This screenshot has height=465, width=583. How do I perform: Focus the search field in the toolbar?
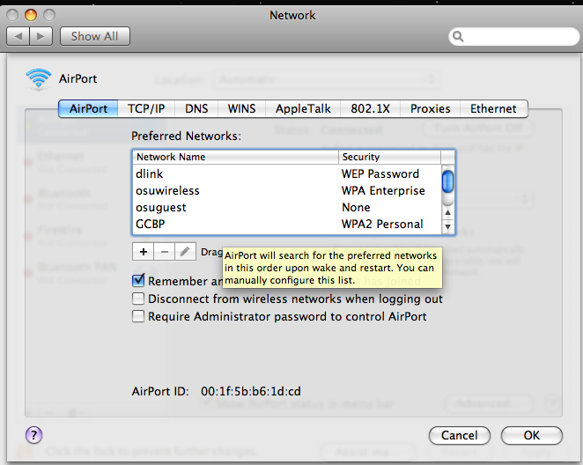pyautogui.click(x=514, y=36)
